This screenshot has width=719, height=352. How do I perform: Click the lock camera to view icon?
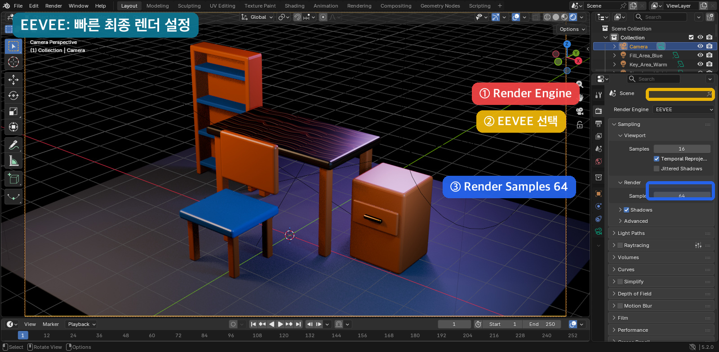point(580,125)
